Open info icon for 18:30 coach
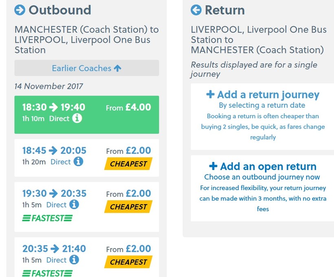334x277 pixels. click(77, 118)
